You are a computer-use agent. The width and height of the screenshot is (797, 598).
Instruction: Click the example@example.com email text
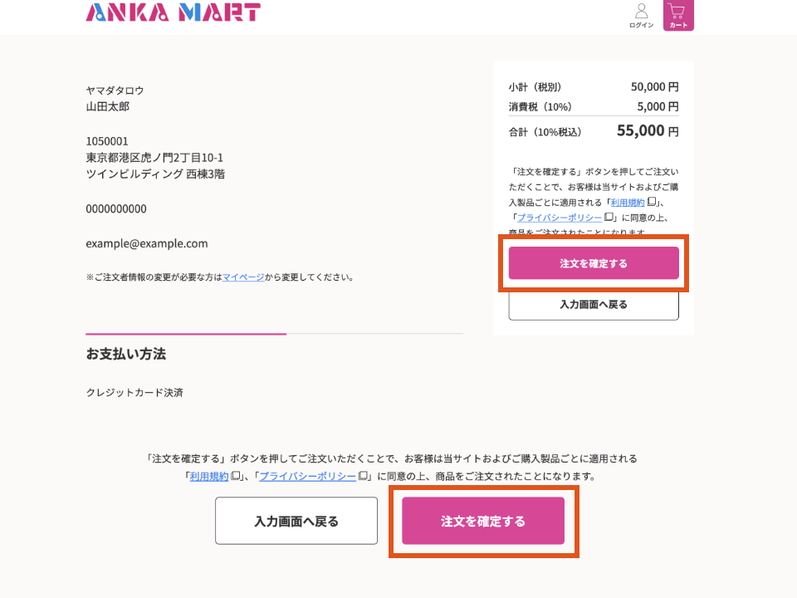point(147,244)
